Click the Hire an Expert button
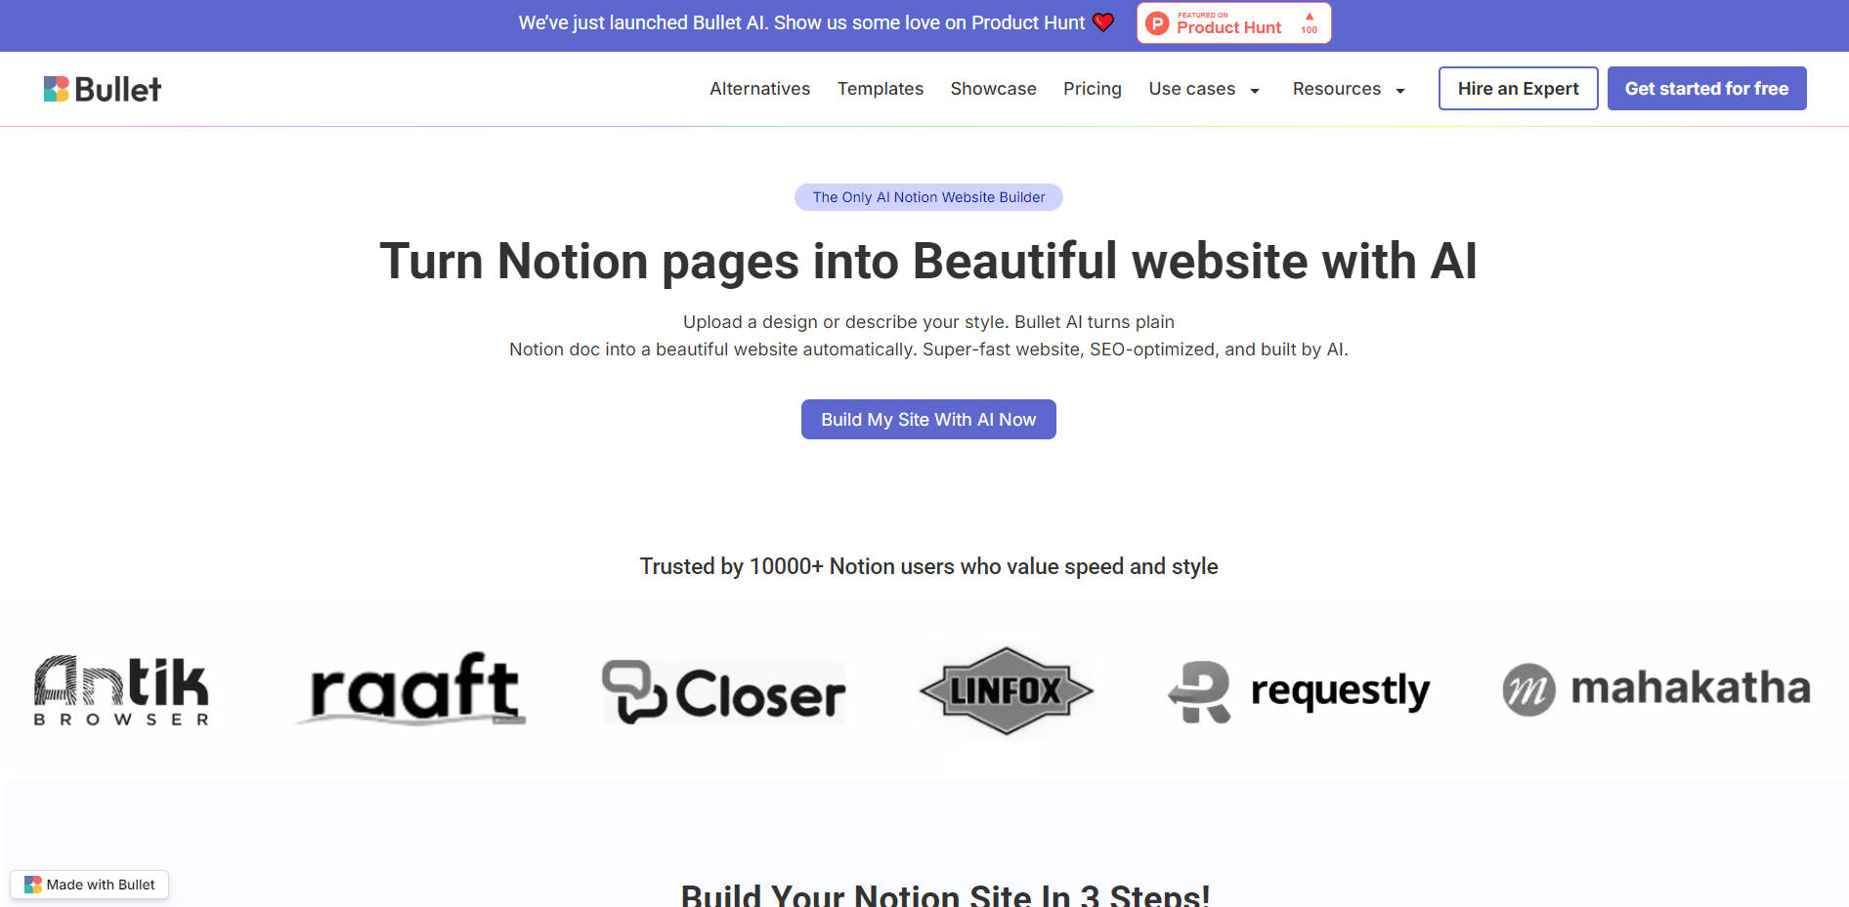This screenshot has width=1849, height=907. [1518, 89]
